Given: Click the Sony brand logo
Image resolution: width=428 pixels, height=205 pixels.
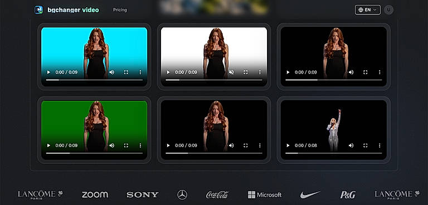Looking at the screenshot, I should [142, 194].
